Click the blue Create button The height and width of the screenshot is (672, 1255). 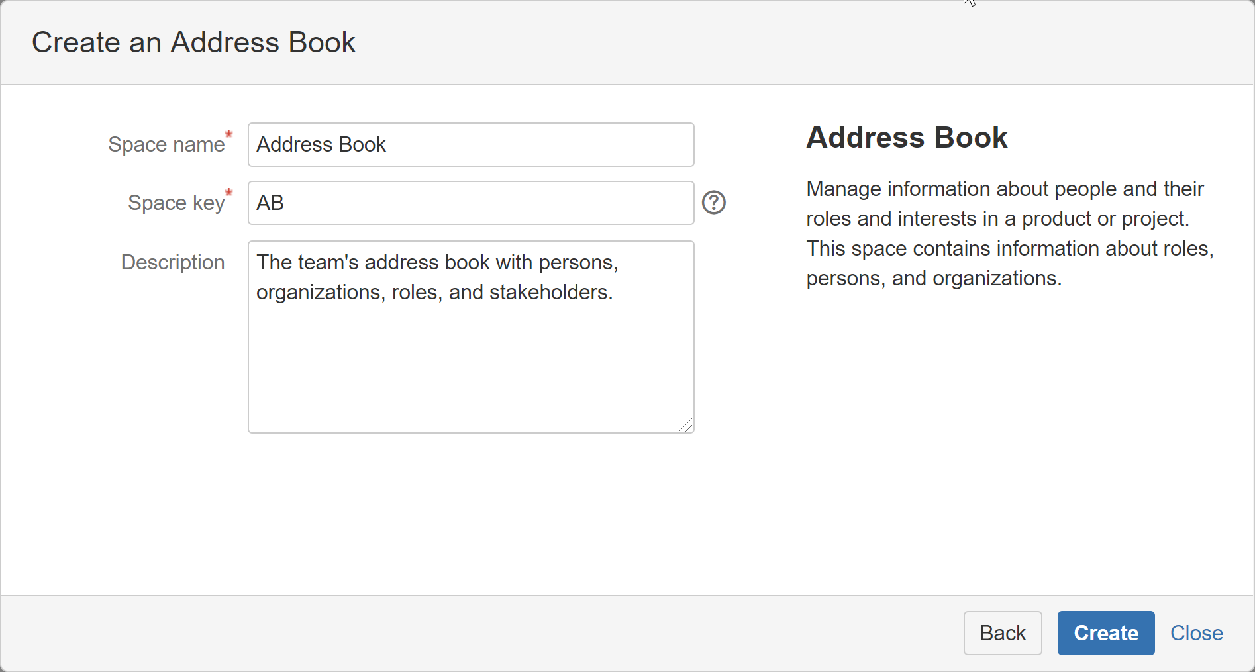click(x=1105, y=633)
